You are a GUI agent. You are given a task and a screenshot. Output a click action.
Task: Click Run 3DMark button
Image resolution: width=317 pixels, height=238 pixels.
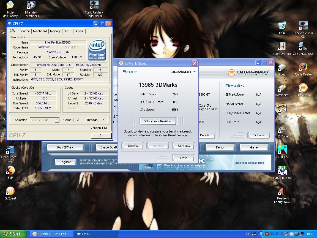[x=65, y=147]
